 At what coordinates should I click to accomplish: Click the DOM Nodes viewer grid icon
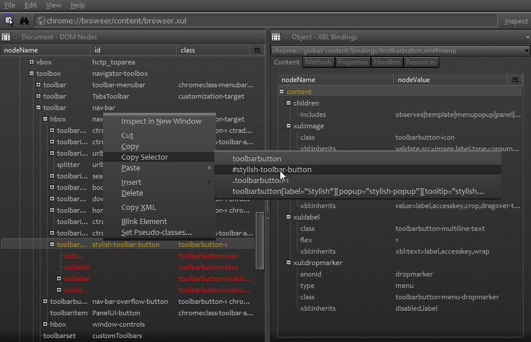(x=6, y=37)
